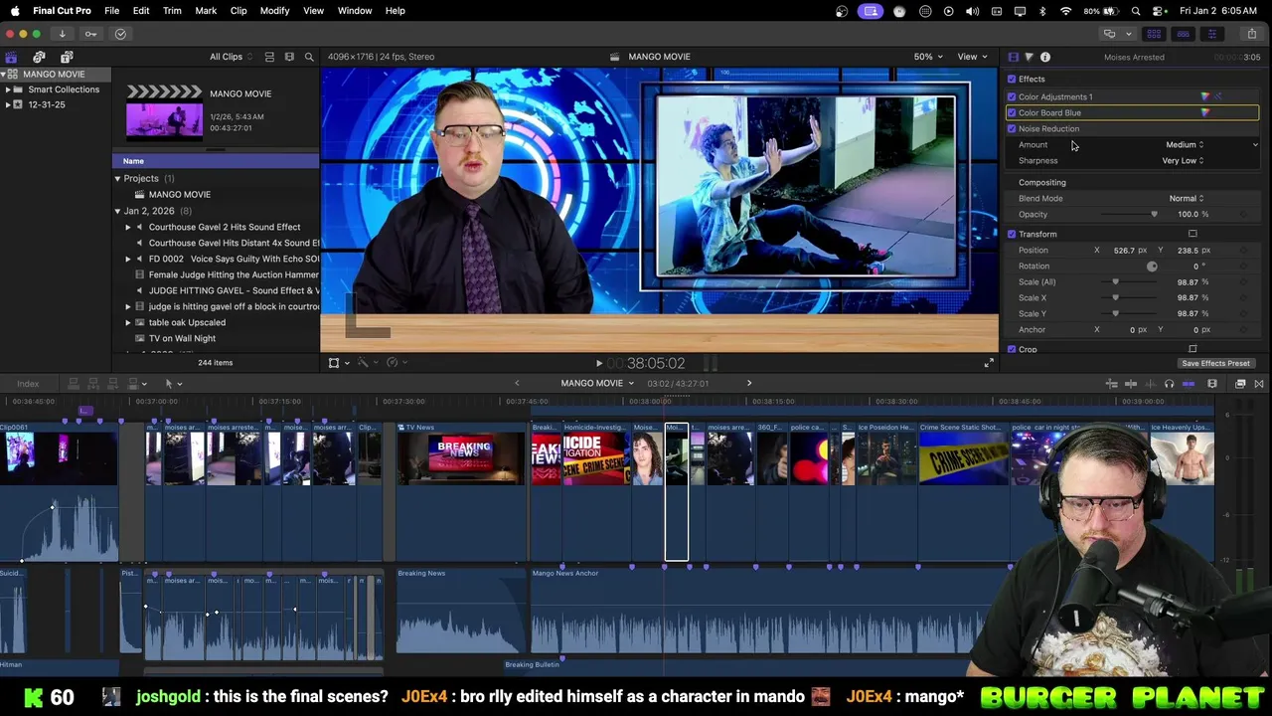Enable Crop onscreen controls square icon

[1192, 349]
